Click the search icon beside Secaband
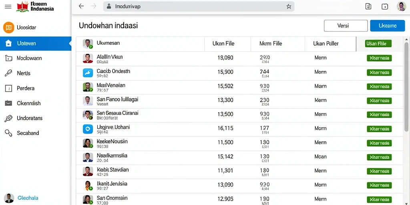 [x=9, y=133]
